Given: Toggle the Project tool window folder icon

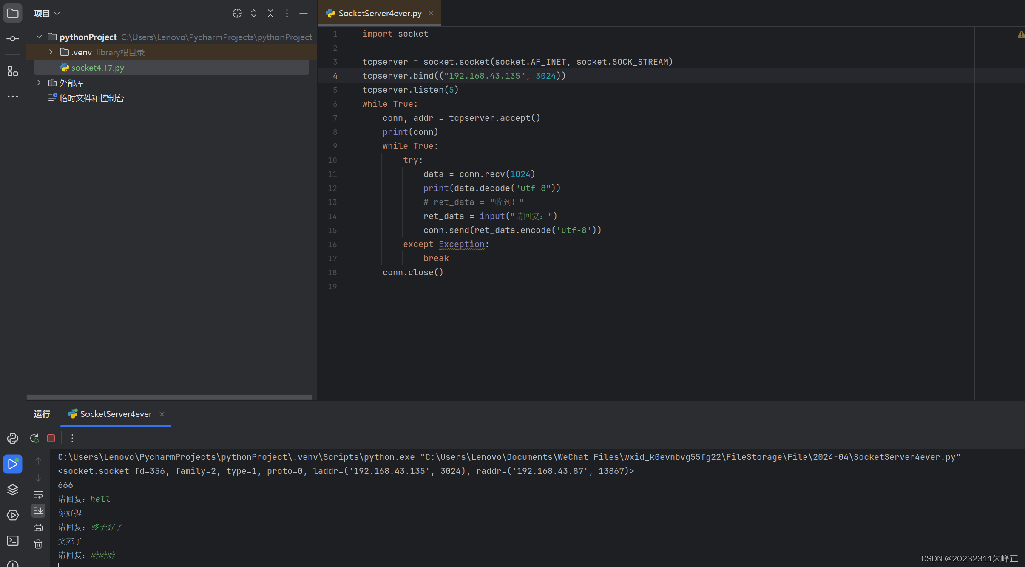Looking at the screenshot, I should pos(13,13).
